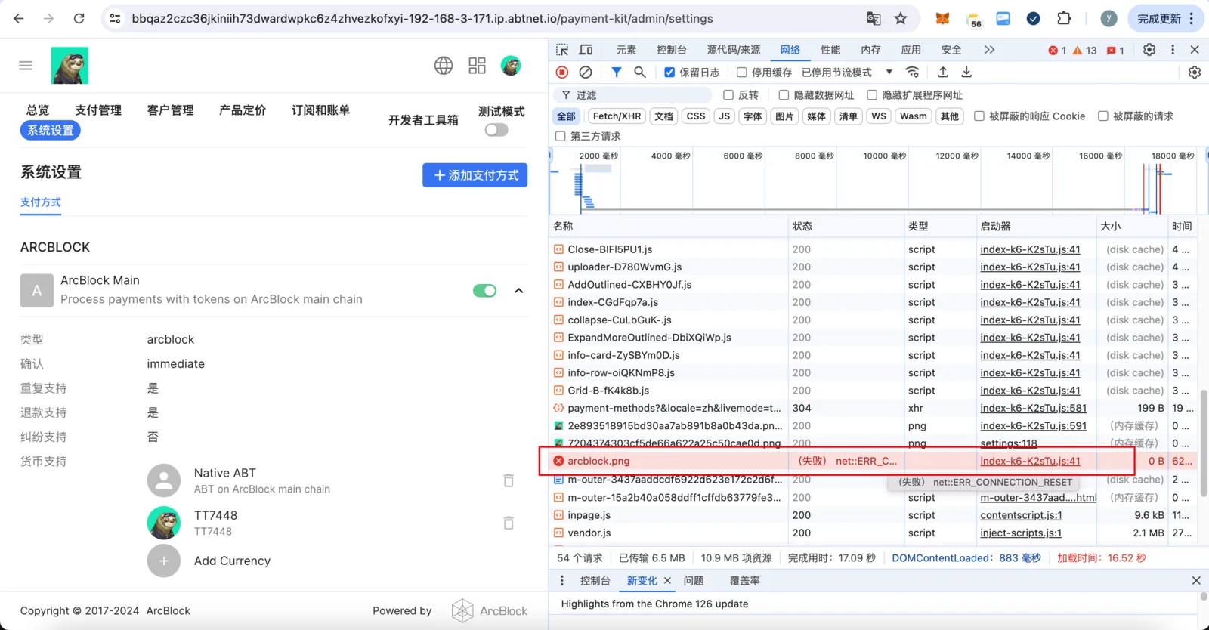Screen dimensions: 1209x630
Task: Open the DevTools three-dot customize menu
Action: point(1173,50)
